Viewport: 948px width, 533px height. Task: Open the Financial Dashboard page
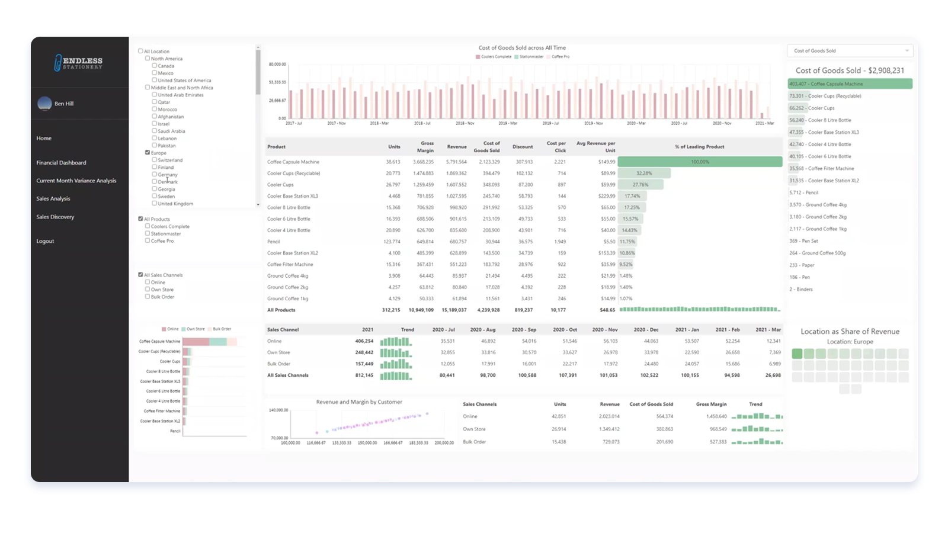coord(61,162)
